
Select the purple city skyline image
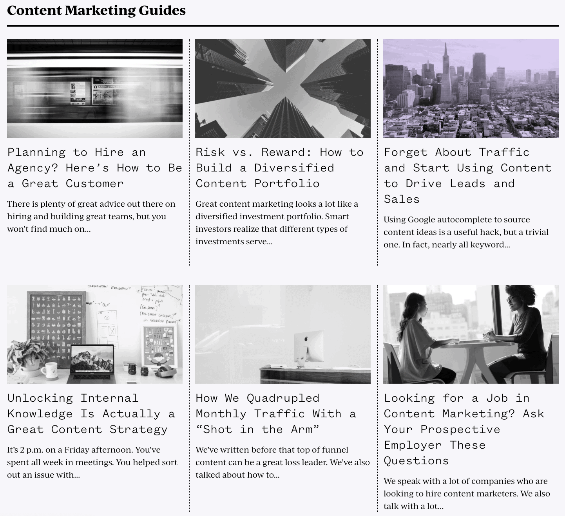[x=471, y=88]
